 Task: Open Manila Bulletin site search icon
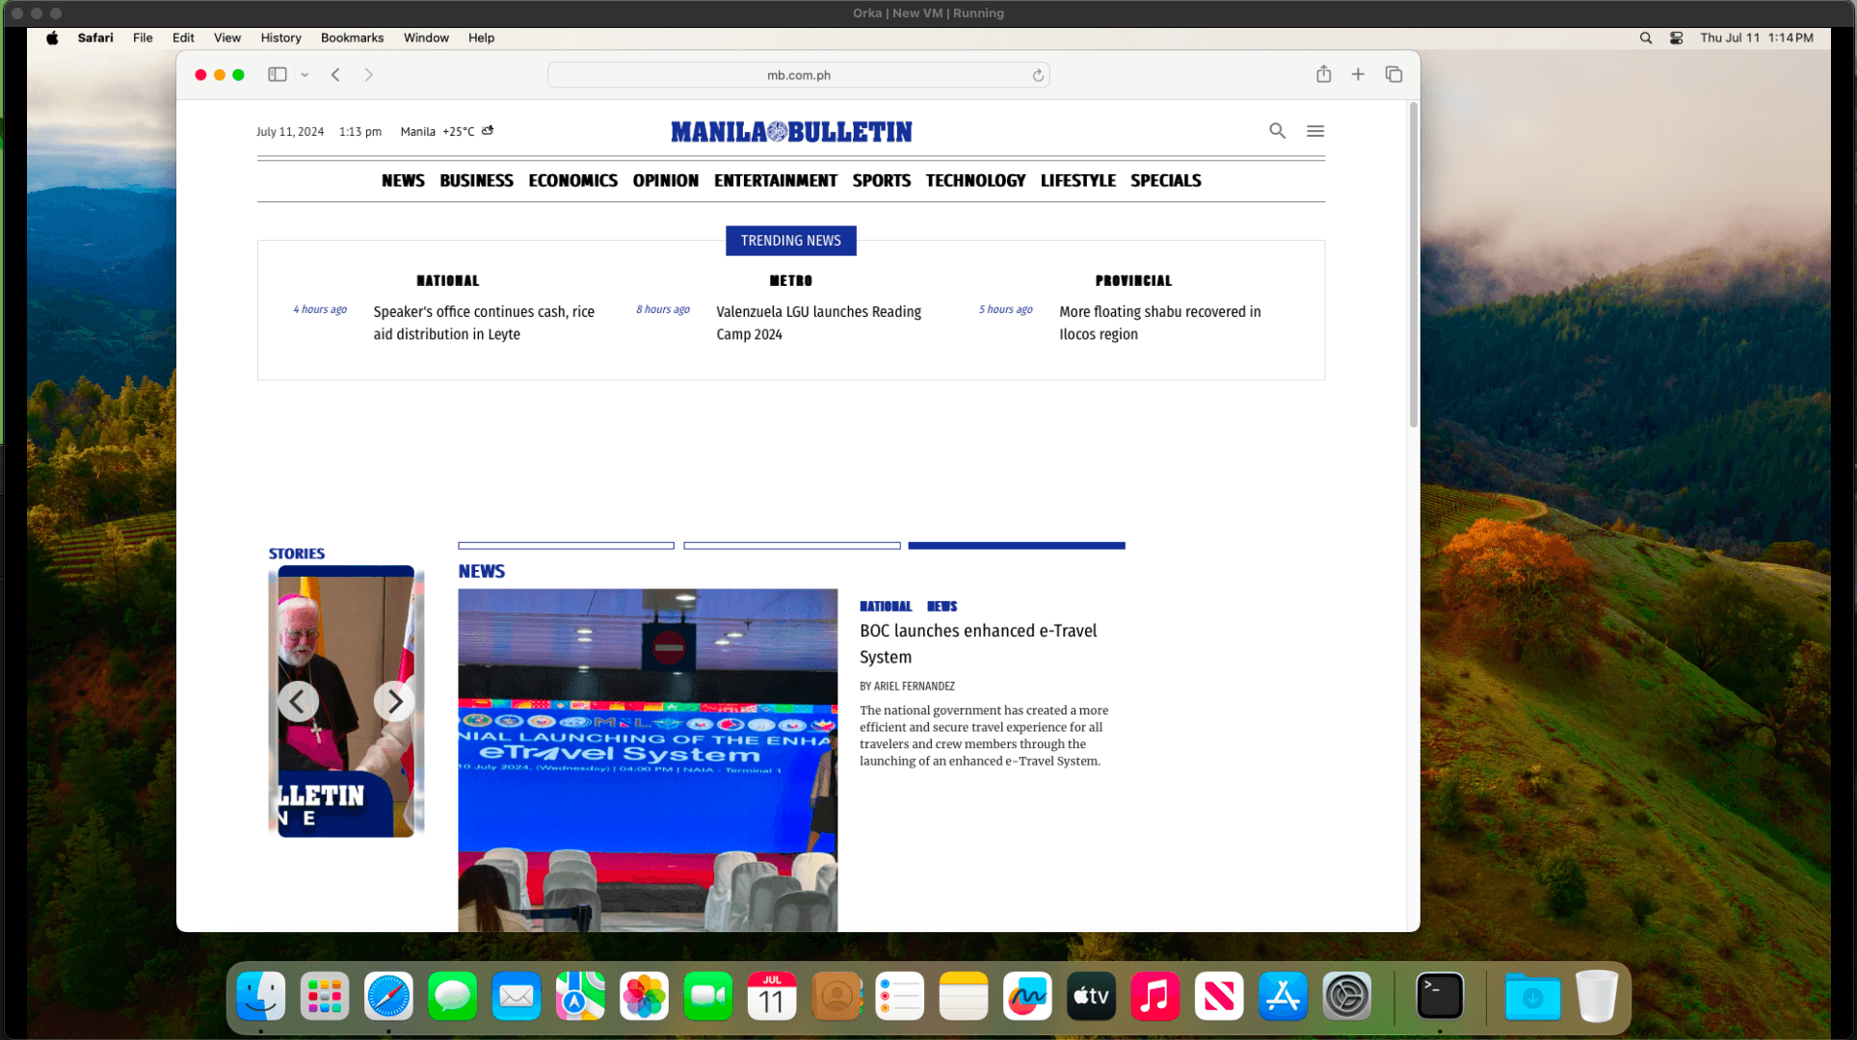click(x=1277, y=131)
